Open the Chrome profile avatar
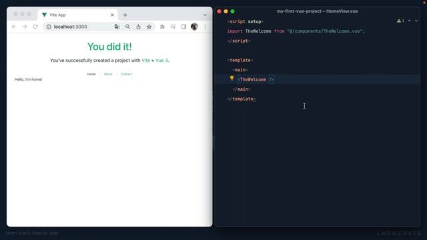The height and width of the screenshot is (240, 427). pos(194,27)
